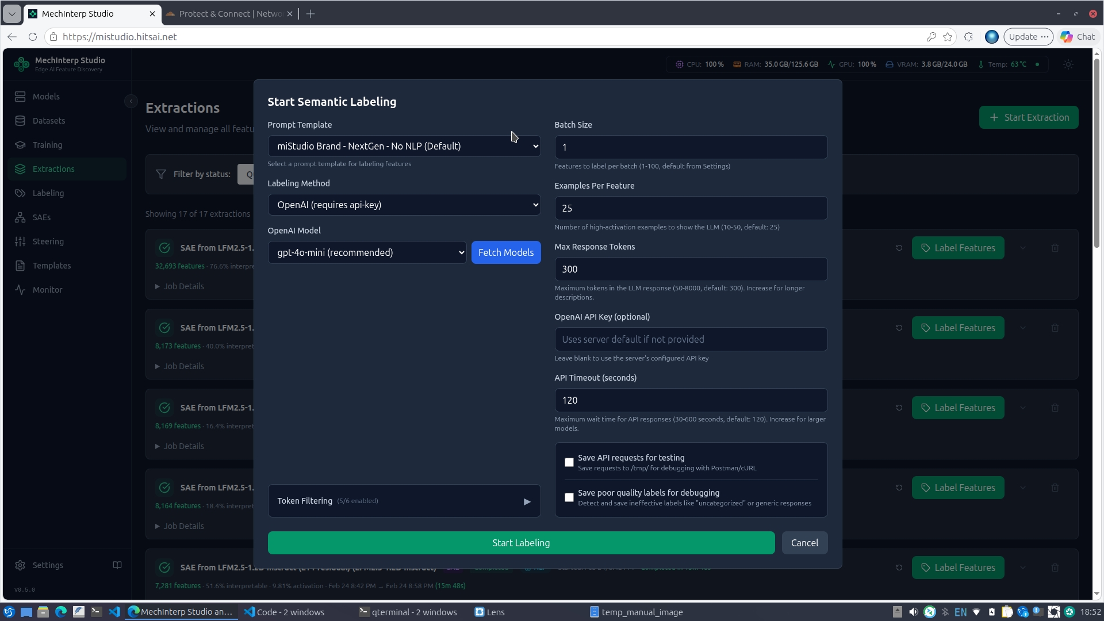Toggle the light/dark theme icon
This screenshot has height=621, width=1104.
tap(1068, 64)
